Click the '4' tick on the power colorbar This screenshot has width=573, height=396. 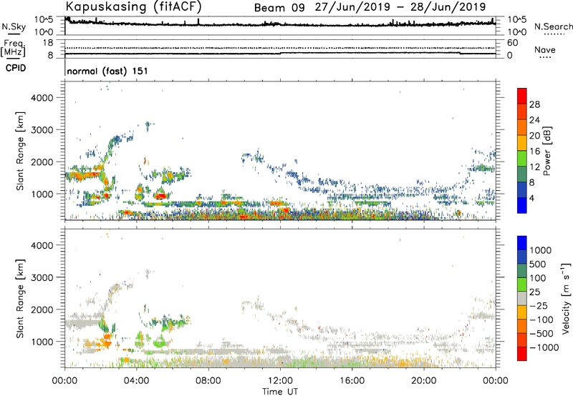(532, 198)
